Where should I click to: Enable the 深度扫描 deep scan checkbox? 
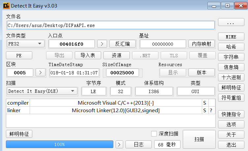(x=154, y=134)
